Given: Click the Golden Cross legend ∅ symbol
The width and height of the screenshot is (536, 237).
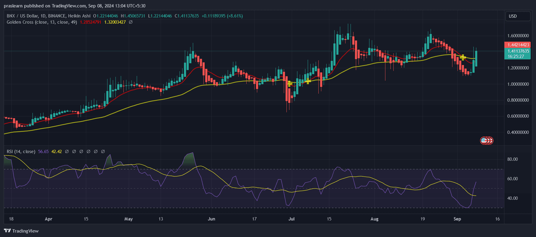Looking at the screenshot, I should coord(131,22).
